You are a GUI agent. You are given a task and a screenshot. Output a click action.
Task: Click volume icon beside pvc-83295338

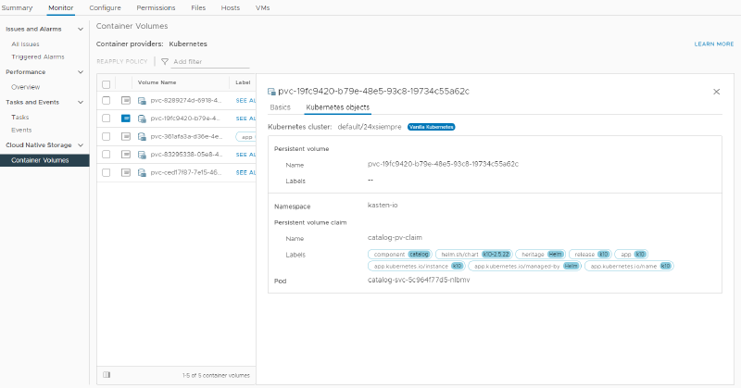click(142, 155)
